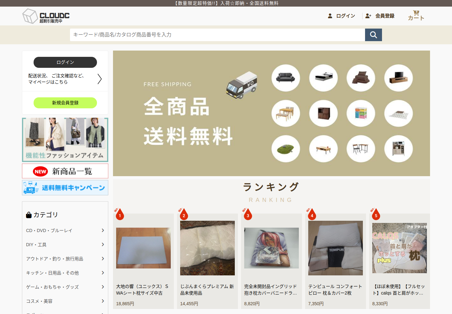452x314 pixels.
Task: Click the search magnifier button
Action: [374, 35]
